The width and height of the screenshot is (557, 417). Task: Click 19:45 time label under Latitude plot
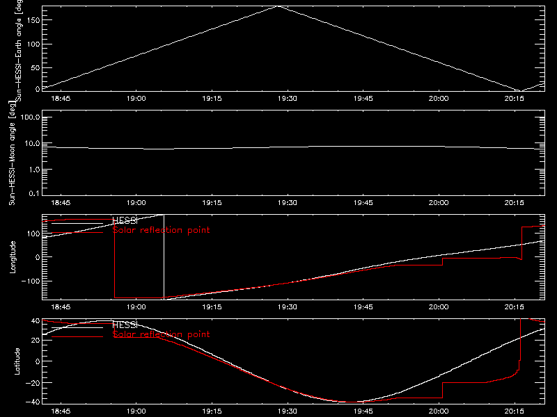[363, 411]
